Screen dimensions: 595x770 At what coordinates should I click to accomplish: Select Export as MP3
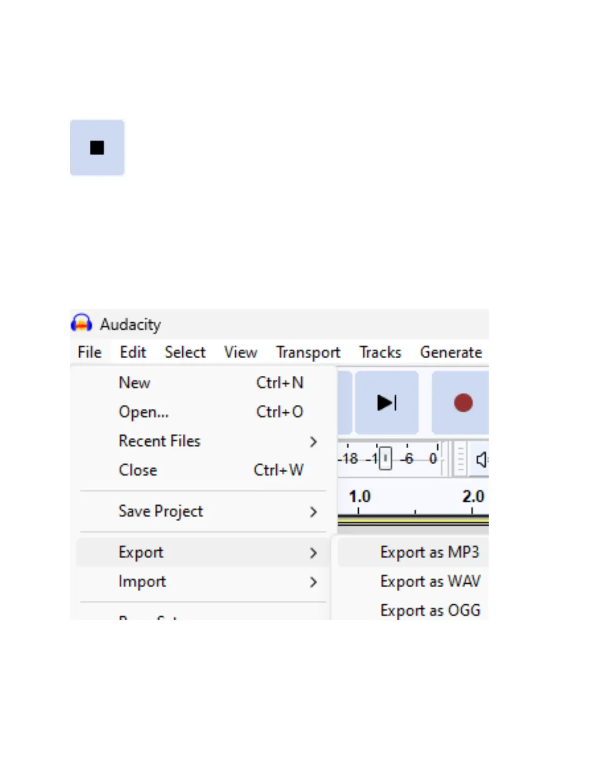click(x=413, y=552)
